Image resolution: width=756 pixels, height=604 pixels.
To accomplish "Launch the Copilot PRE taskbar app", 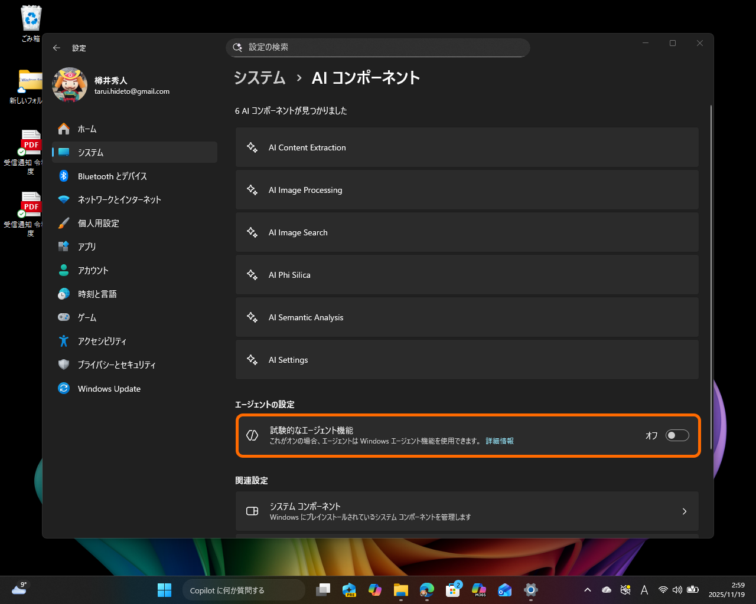I will 349,590.
